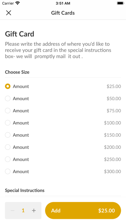Tap the minus icon to decrease quantity
Screen dimensions: 126x224
tap(13, 210)
